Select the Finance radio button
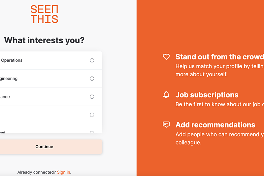264x176 pixels. (92, 97)
